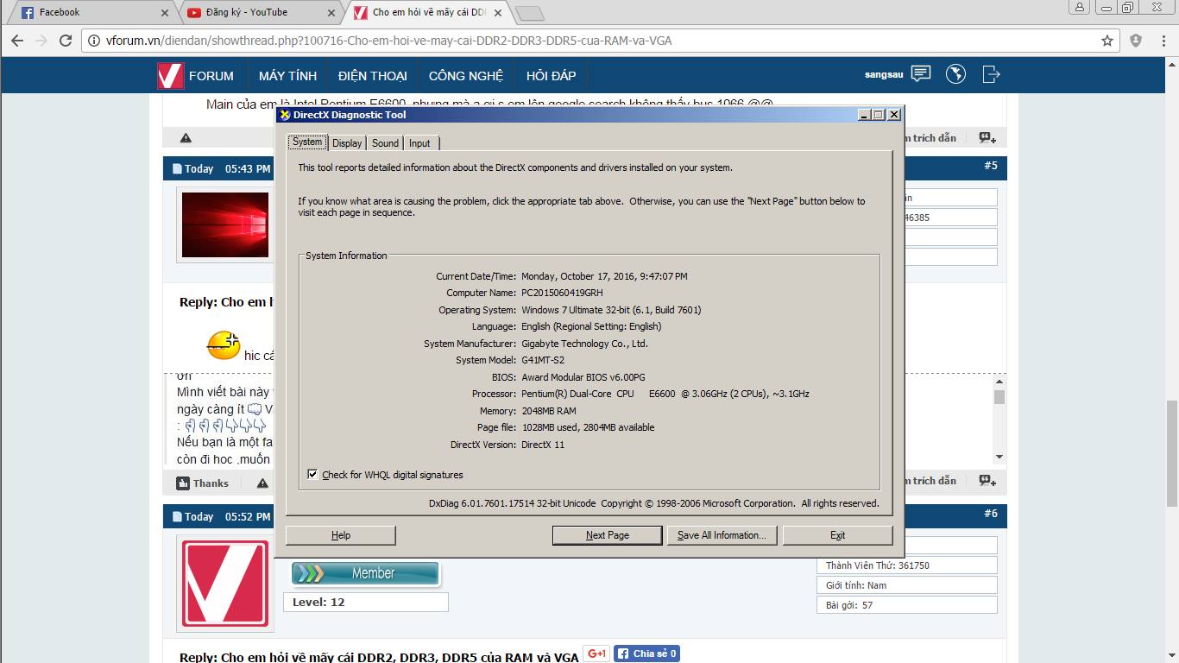Close the Facebook browser tab
Screen dimensions: 1179x663
pyautogui.click(x=165, y=13)
